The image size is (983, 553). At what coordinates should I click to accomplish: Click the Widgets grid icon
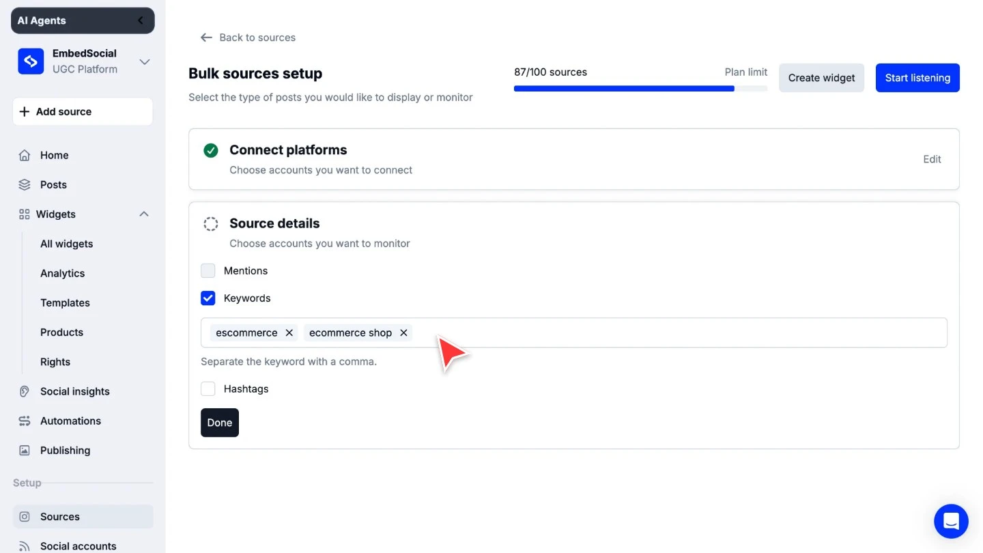tap(25, 214)
